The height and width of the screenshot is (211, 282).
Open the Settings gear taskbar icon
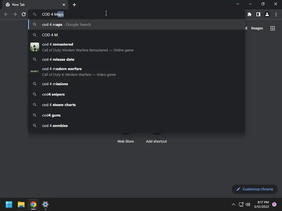[45, 204]
